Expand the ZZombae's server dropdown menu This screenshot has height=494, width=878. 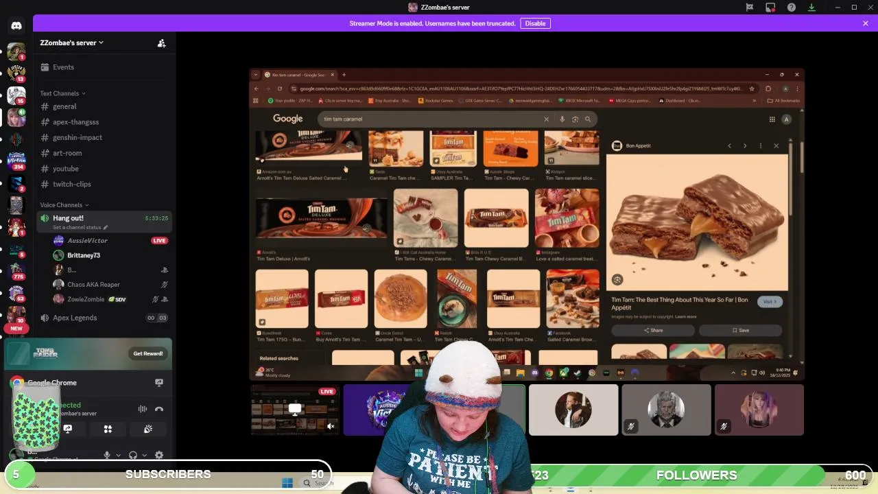coord(72,43)
